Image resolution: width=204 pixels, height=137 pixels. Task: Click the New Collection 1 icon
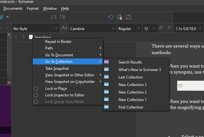[106, 99]
